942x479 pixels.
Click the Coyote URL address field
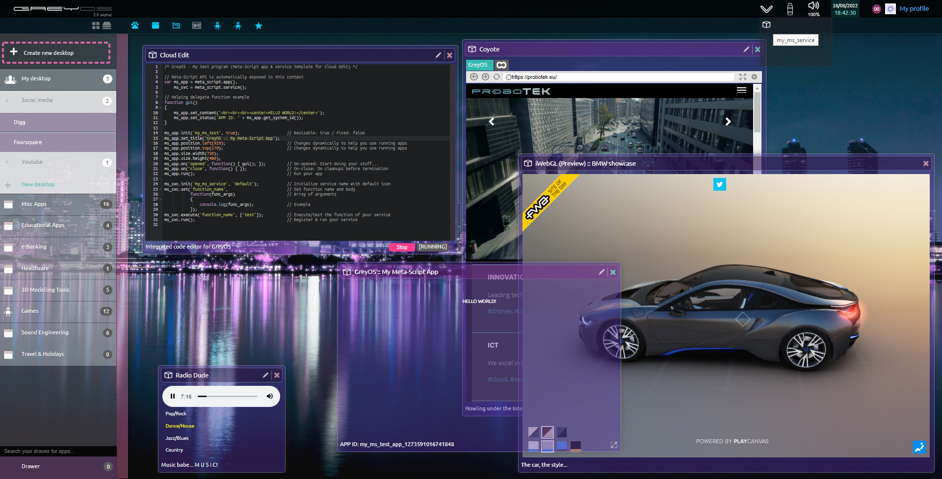619,77
